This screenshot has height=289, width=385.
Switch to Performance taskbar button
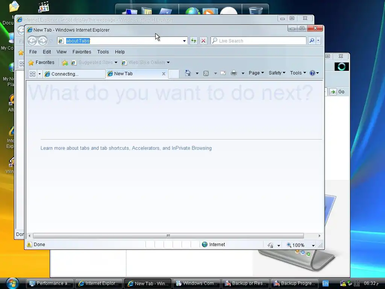[x=50, y=283]
